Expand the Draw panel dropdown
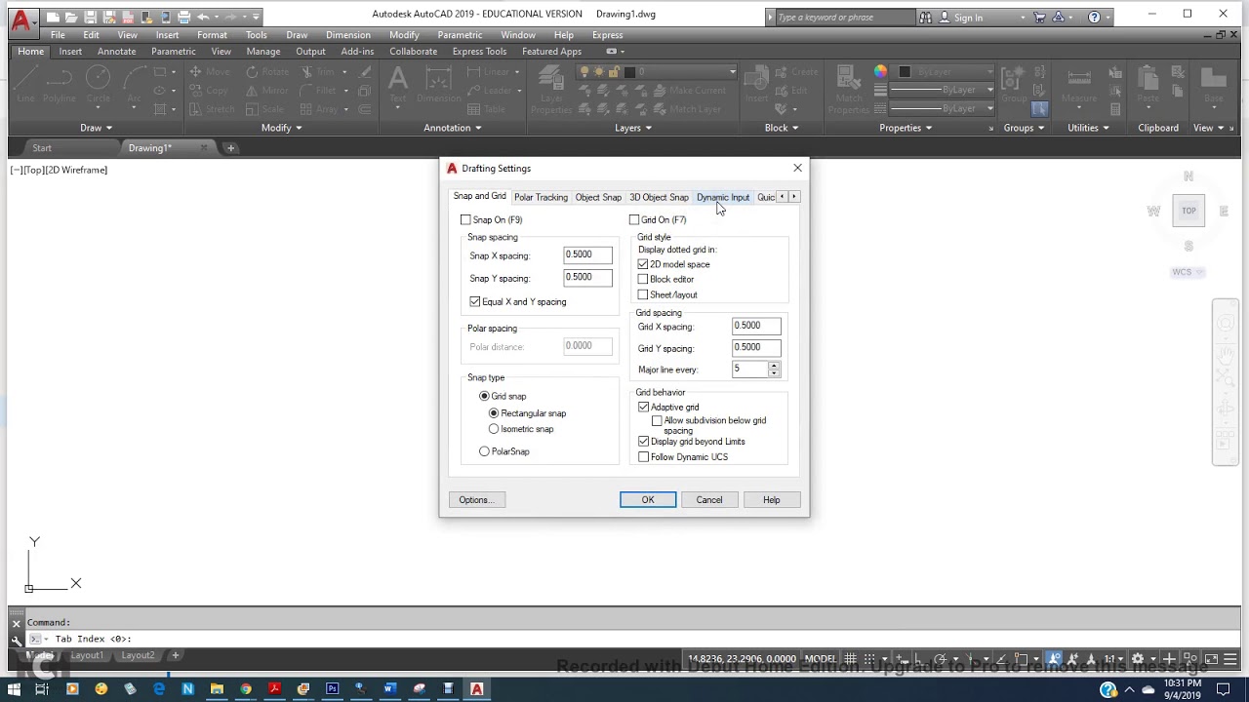The width and height of the screenshot is (1249, 702). tap(96, 128)
